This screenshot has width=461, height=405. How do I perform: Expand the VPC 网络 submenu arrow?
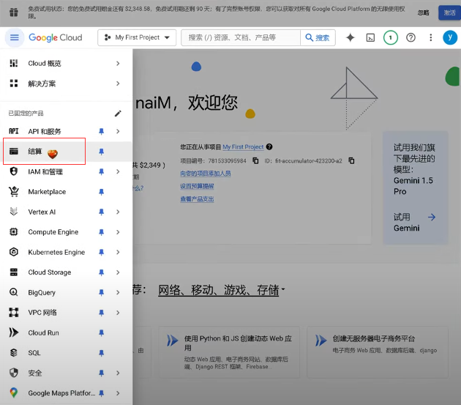118,313
